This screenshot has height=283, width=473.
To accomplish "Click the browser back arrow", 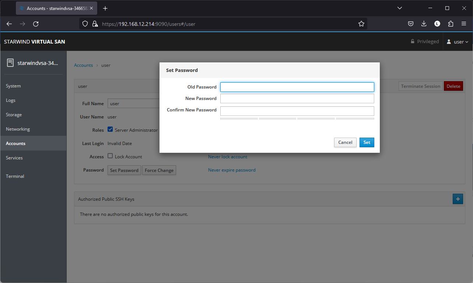I will click(9, 24).
